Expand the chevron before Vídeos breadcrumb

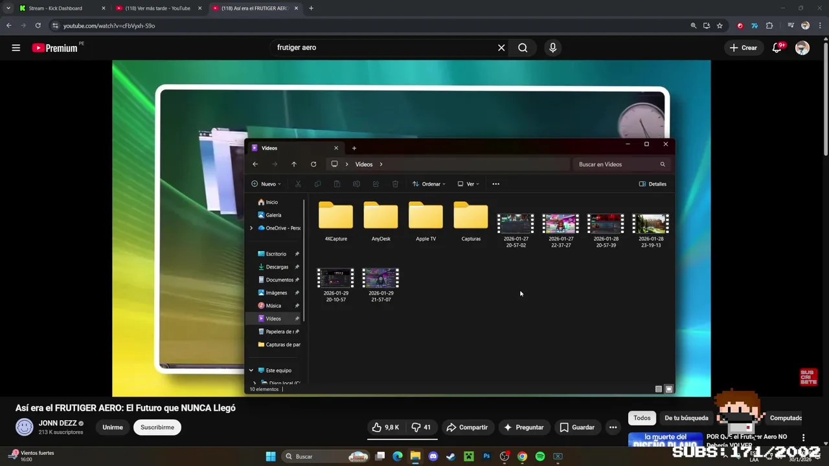[x=346, y=164]
